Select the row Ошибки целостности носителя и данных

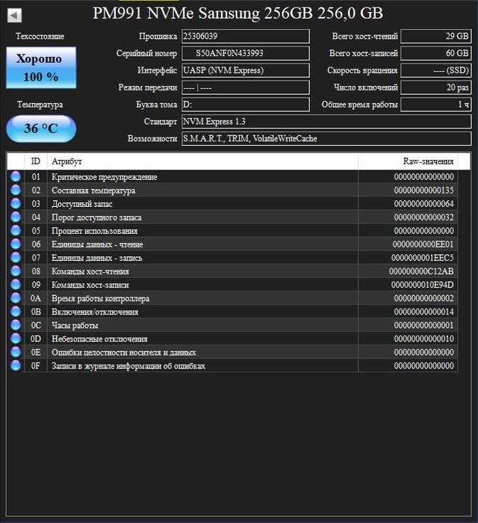(x=232, y=352)
